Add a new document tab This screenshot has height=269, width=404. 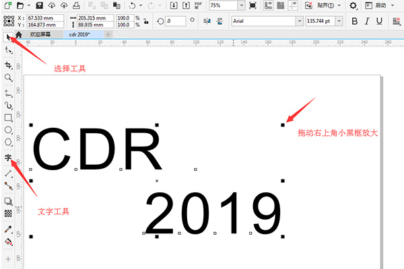[108, 34]
